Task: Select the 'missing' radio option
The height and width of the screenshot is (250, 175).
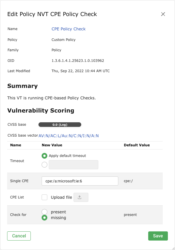Action: click(44, 218)
